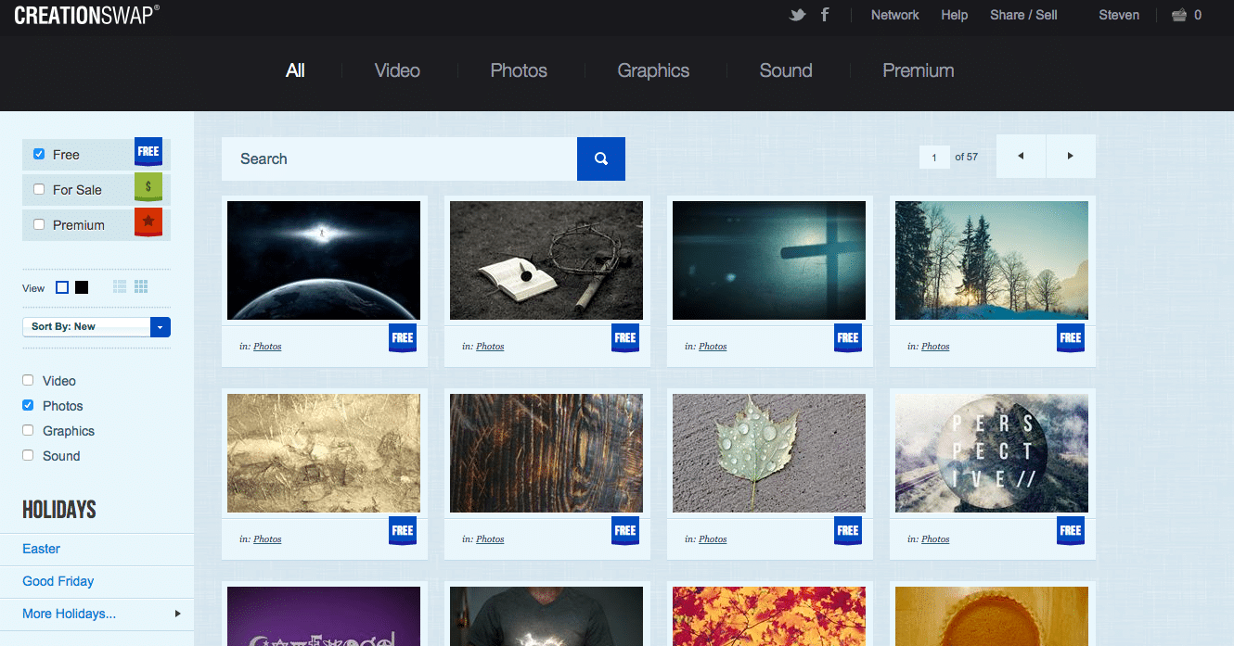Switch to the Photos tab

pyautogui.click(x=519, y=70)
